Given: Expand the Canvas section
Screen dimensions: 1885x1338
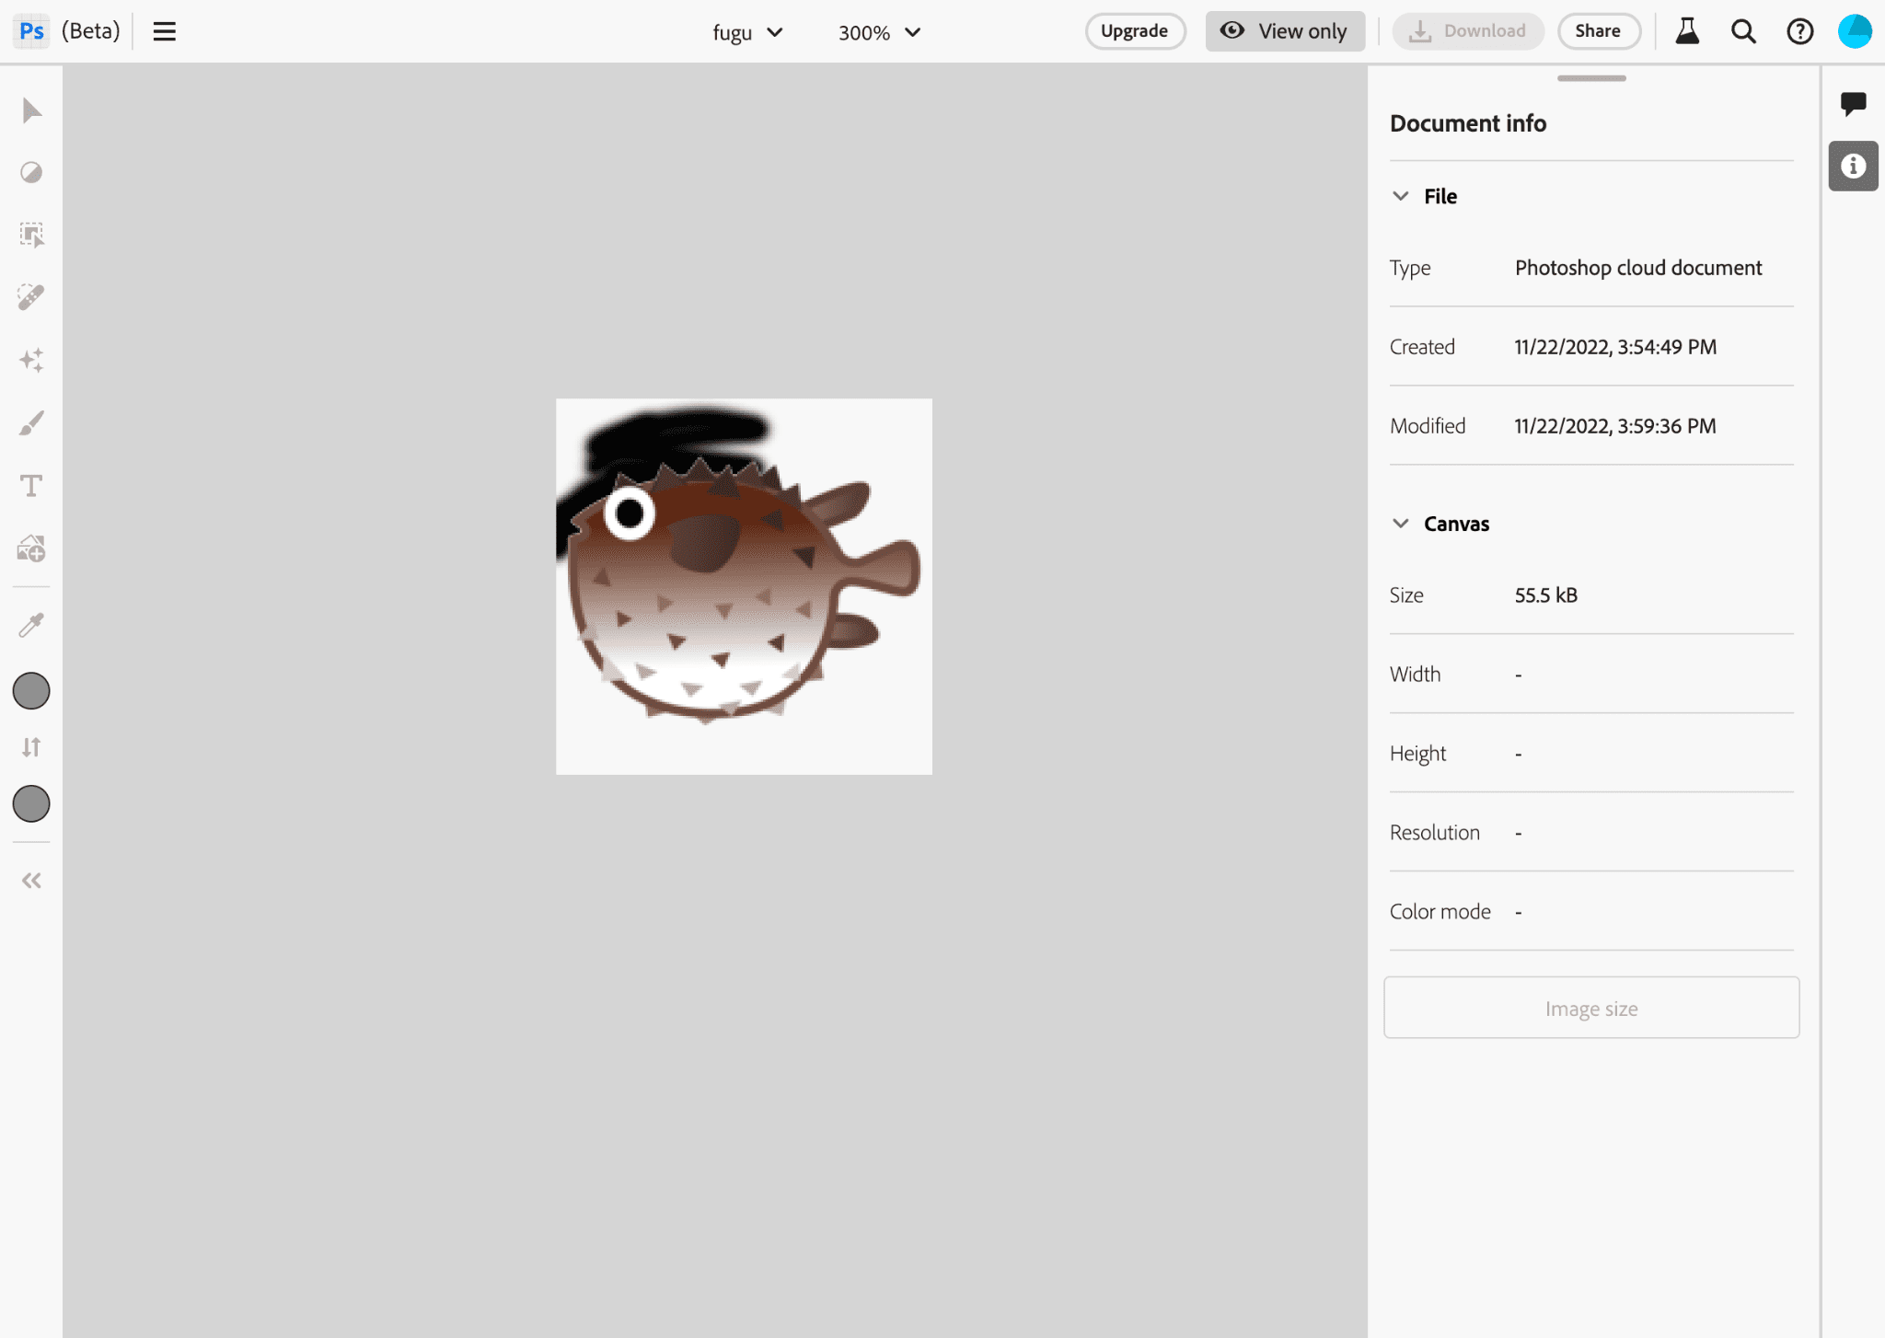Looking at the screenshot, I should [1400, 523].
